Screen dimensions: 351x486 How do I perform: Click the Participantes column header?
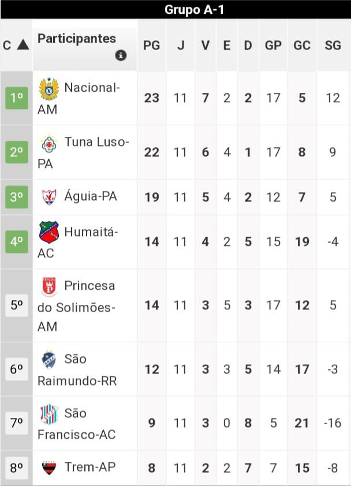pyautogui.click(x=76, y=39)
